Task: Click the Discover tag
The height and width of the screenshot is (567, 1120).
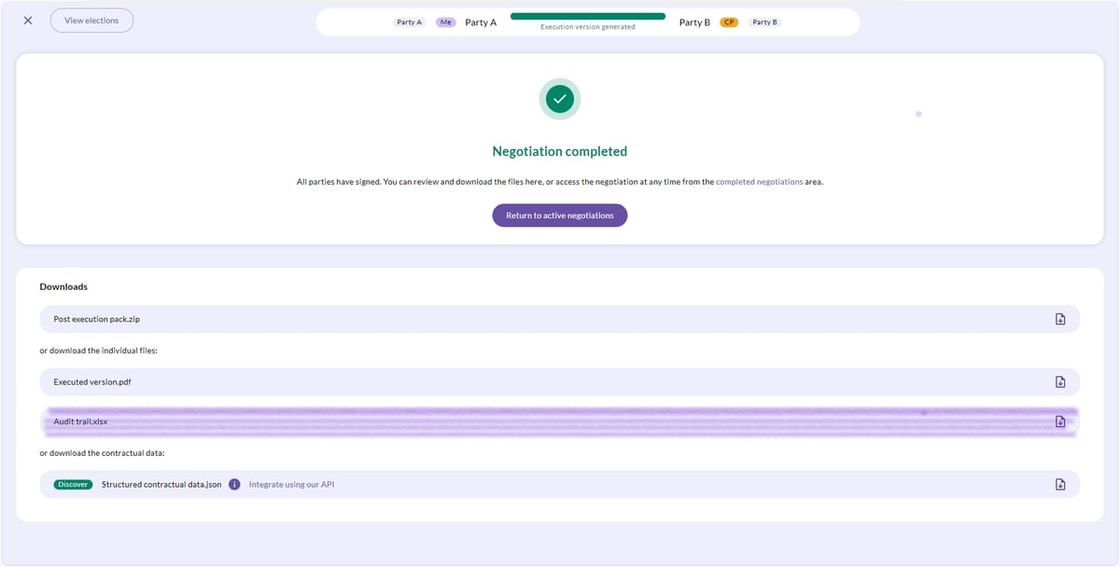Action: [x=73, y=484]
